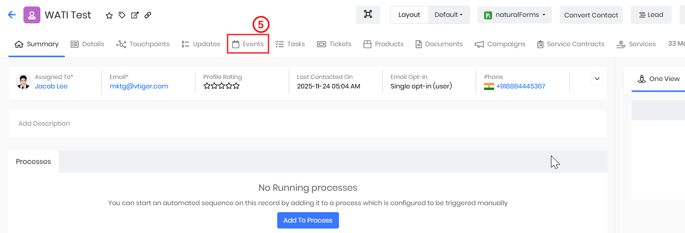This screenshot has width=685, height=233.
Task: Open the Touchpoints tab
Action: [x=143, y=44]
